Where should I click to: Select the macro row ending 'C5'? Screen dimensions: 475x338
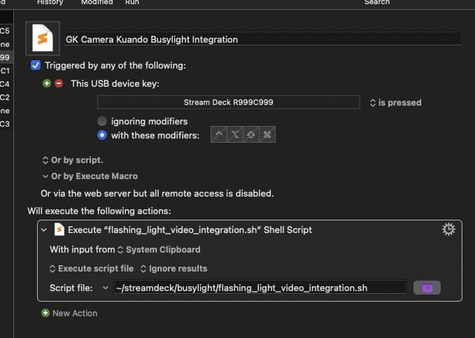pos(6,31)
